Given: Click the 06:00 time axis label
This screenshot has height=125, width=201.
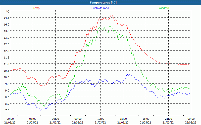Looking at the screenshot, I should tap(55, 119).
